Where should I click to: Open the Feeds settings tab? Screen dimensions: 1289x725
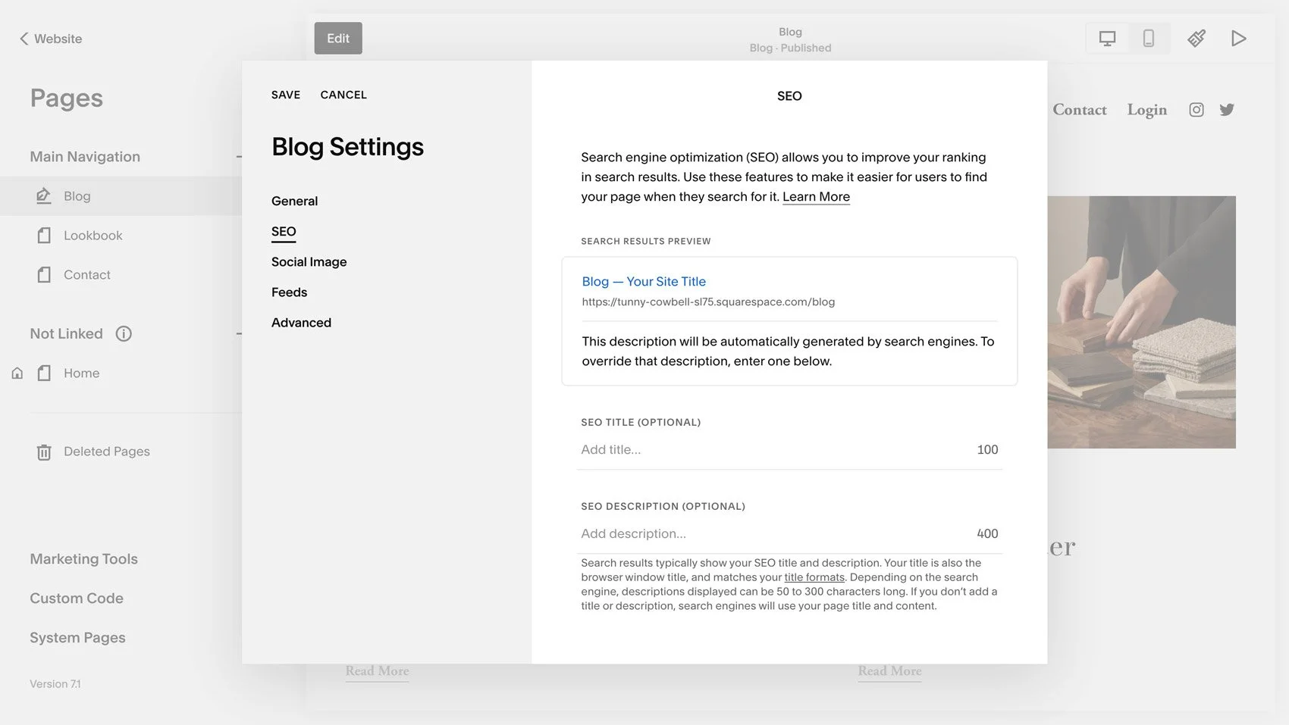coord(289,292)
